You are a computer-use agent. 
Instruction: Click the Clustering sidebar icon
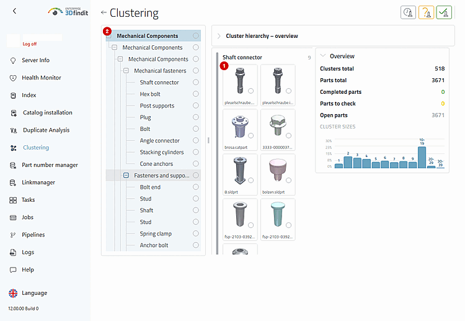14,148
